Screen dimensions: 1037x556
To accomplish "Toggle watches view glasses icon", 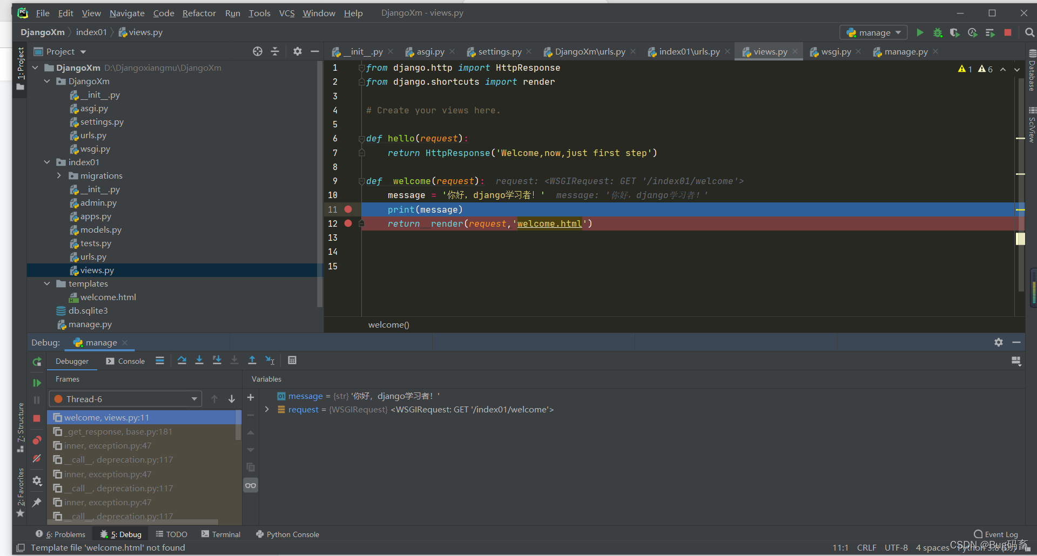I will [251, 485].
